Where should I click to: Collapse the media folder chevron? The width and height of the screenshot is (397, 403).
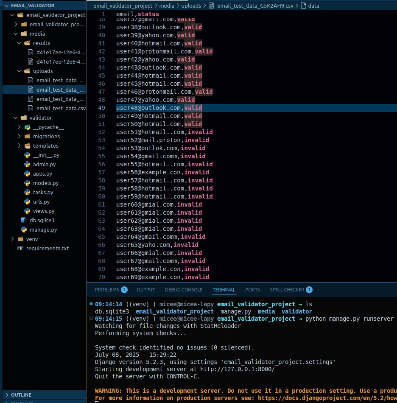click(16, 34)
